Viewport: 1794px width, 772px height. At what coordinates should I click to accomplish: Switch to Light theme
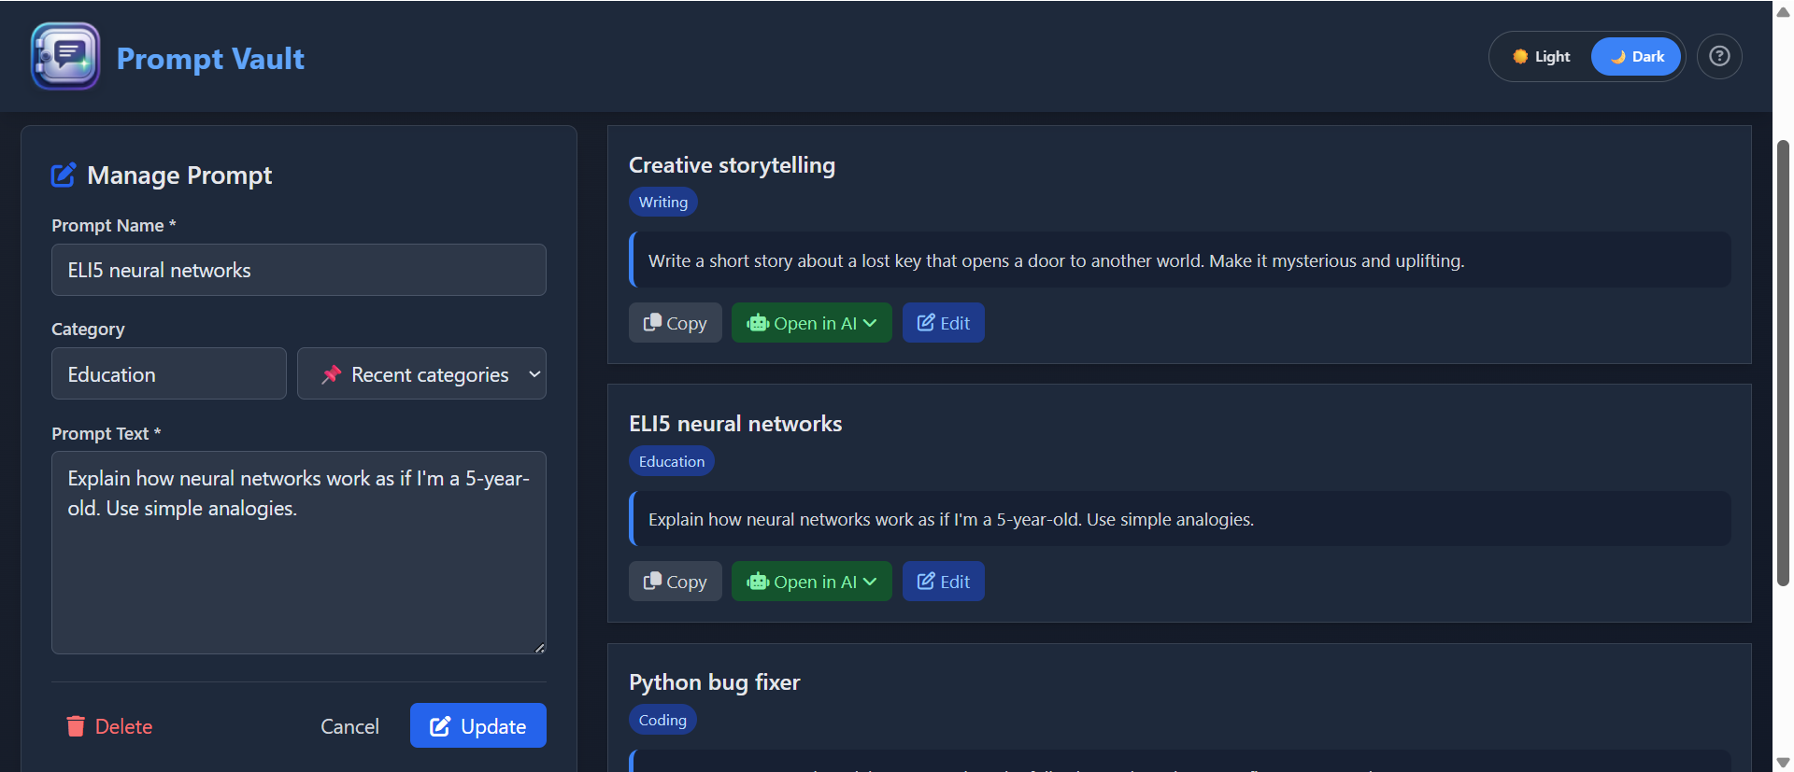click(x=1542, y=56)
